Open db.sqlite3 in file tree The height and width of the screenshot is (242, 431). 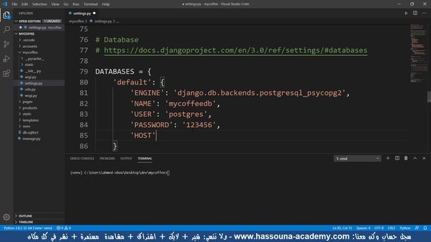click(30, 132)
